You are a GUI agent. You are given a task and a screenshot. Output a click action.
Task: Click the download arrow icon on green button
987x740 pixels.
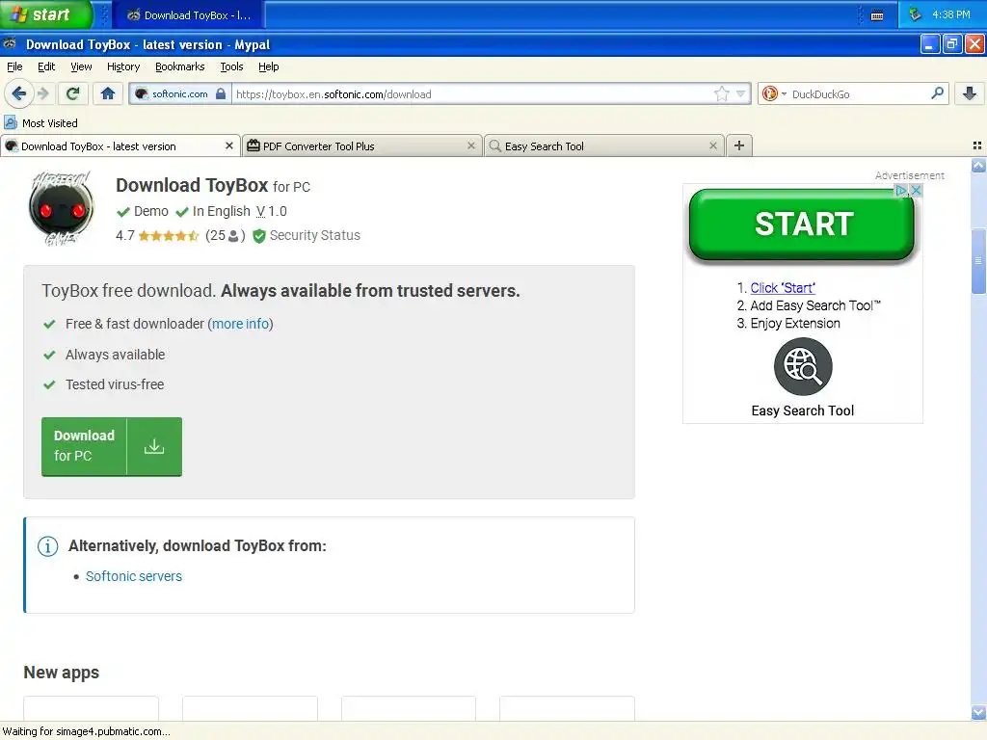point(153,446)
